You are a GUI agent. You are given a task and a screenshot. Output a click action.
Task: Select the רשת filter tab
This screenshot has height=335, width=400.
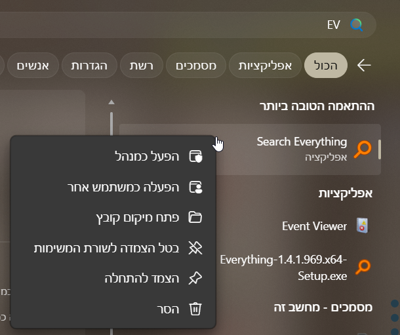pos(140,65)
